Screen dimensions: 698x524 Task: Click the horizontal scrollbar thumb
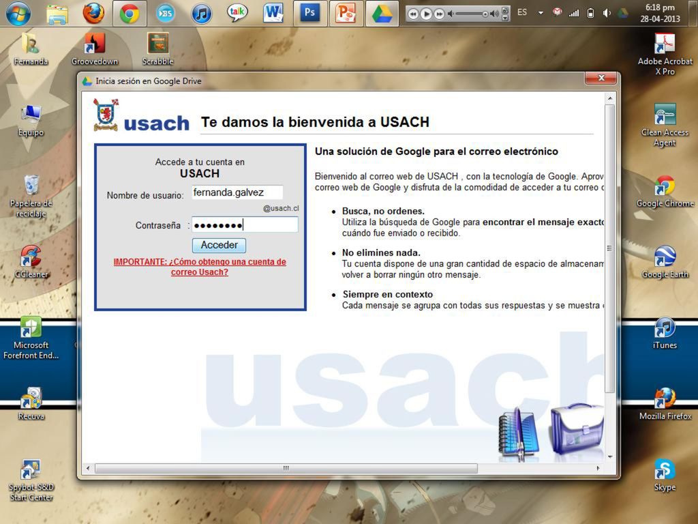pyautogui.click(x=286, y=468)
